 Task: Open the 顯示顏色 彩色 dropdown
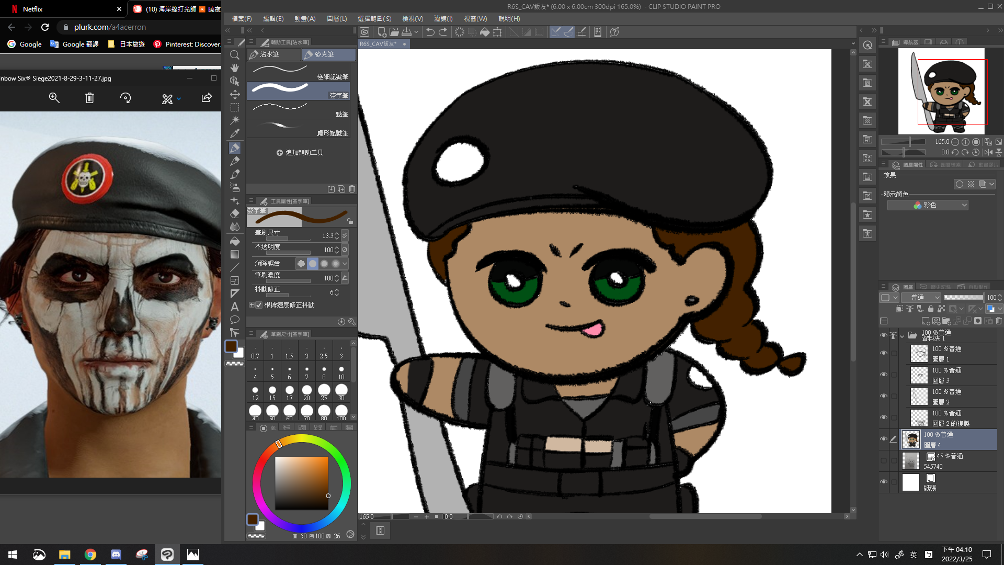[928, 205]
